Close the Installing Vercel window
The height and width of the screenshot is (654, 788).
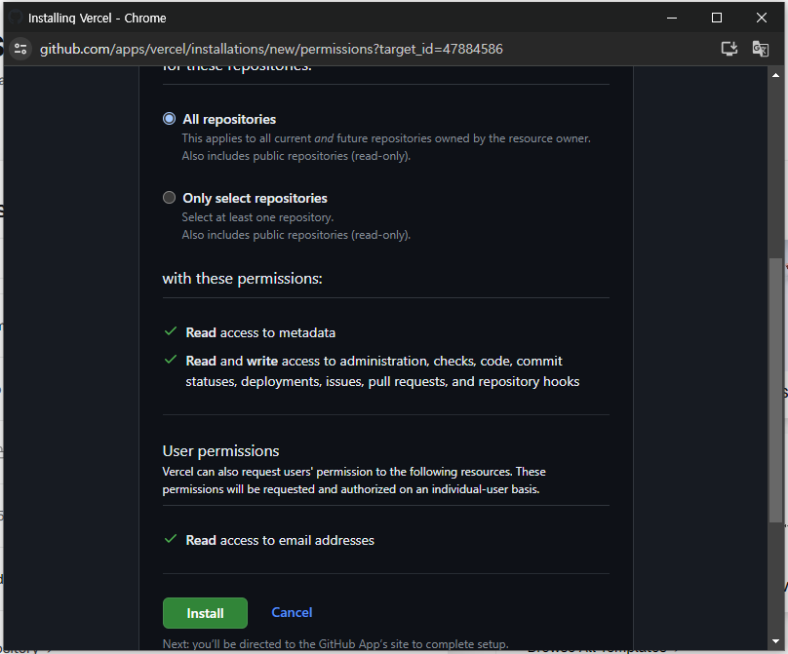pyautogui.click(x=762, y=18)
